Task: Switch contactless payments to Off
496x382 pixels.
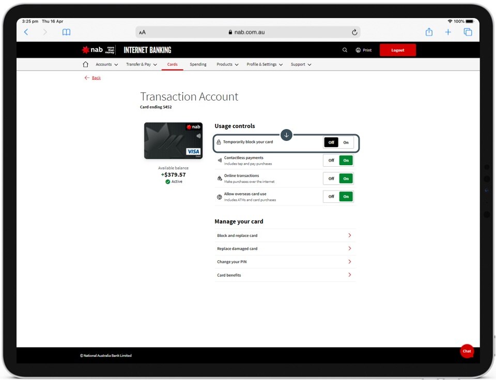Action: [x=331, y=161]
